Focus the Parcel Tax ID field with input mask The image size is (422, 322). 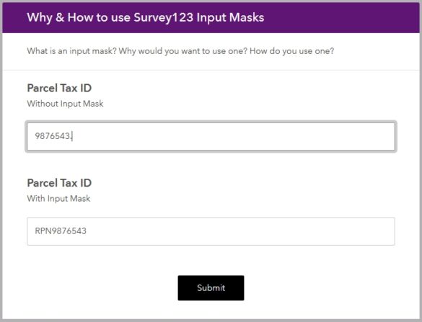click(211, 231)
